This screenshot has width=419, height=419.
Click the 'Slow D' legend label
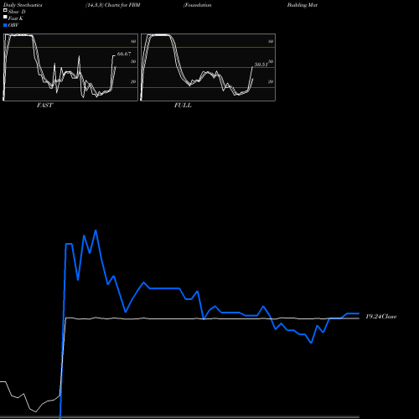pyautogui.click(x=17, y=12)
